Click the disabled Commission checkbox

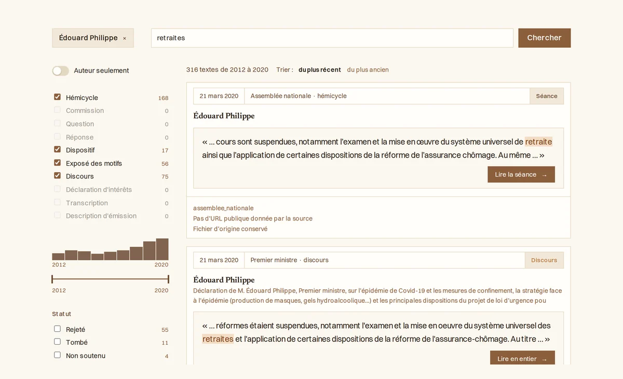click(x=57, y=110)
